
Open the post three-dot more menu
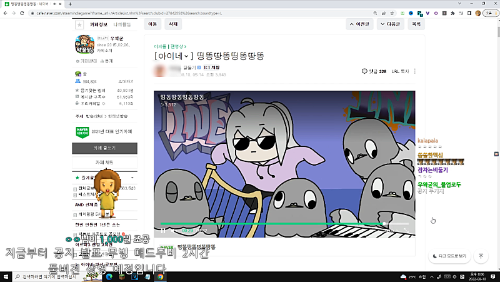(x=415, y=71)
